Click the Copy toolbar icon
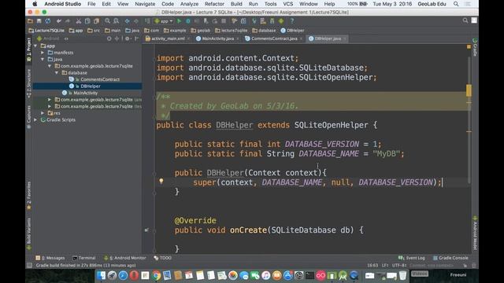504x283 pixels. click(87, 21)
